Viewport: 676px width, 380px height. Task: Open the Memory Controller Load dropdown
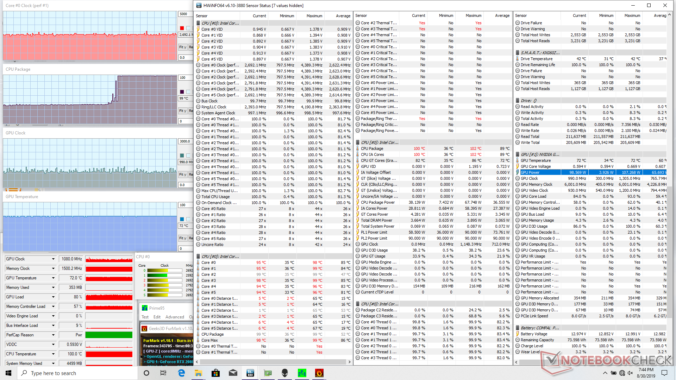pos(53,306)
